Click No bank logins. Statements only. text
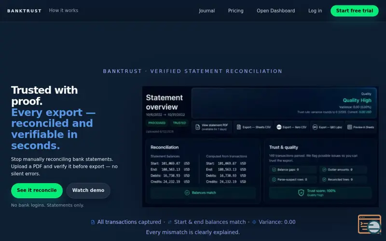Viewport: 386px width, 241px height. pyautogui.click(x=47, y=205)
